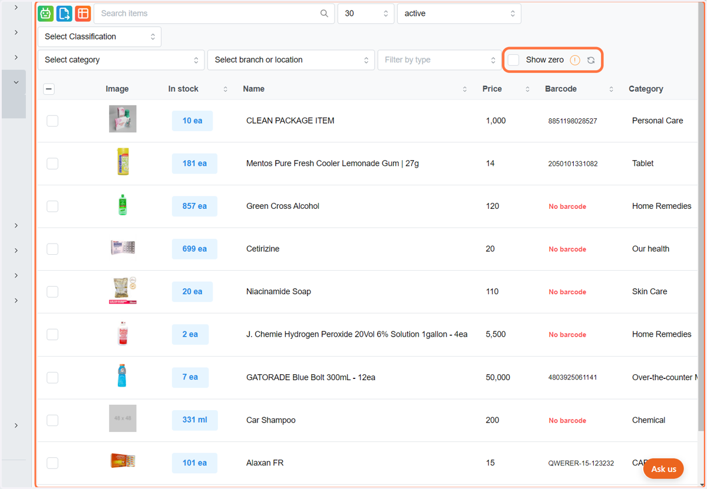
Task: Click the blue export file icon
Action: (x=64, y=14)
